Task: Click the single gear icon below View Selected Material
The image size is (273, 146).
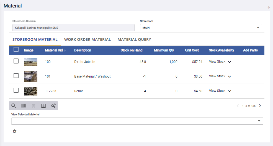Action: 15,131
